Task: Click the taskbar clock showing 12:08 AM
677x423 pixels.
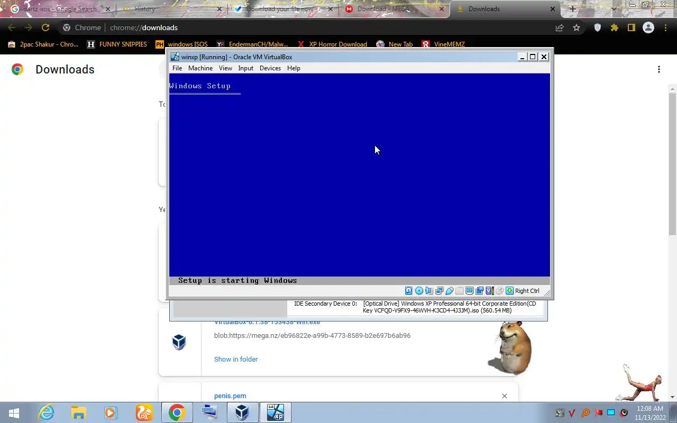Action: [651, 413]
